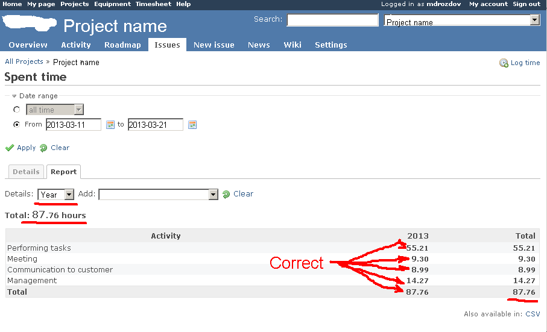This screenshot has height=332, width=547.
Task: Click the Clear link next to Add
Action: (x=243, y=194)
